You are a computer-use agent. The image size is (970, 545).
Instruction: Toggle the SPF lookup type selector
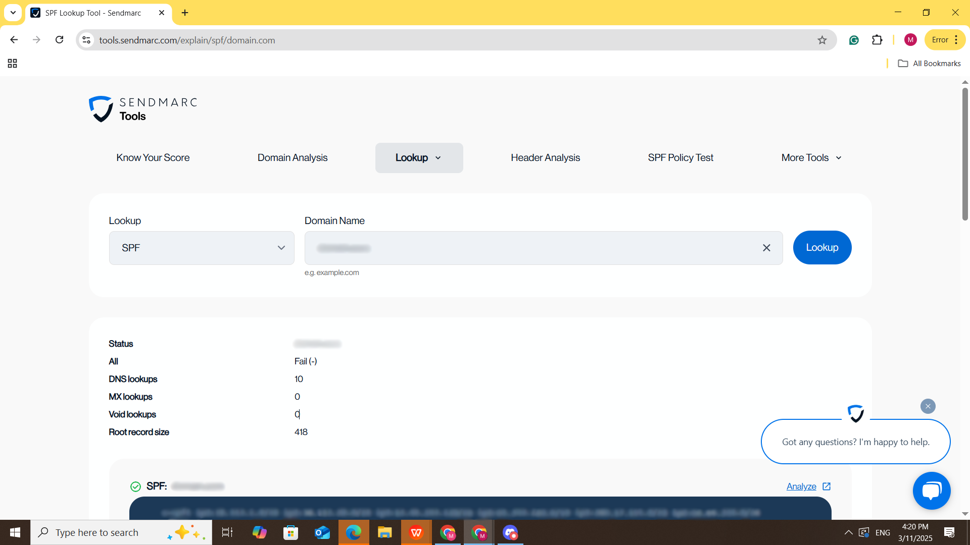[201, 248]
